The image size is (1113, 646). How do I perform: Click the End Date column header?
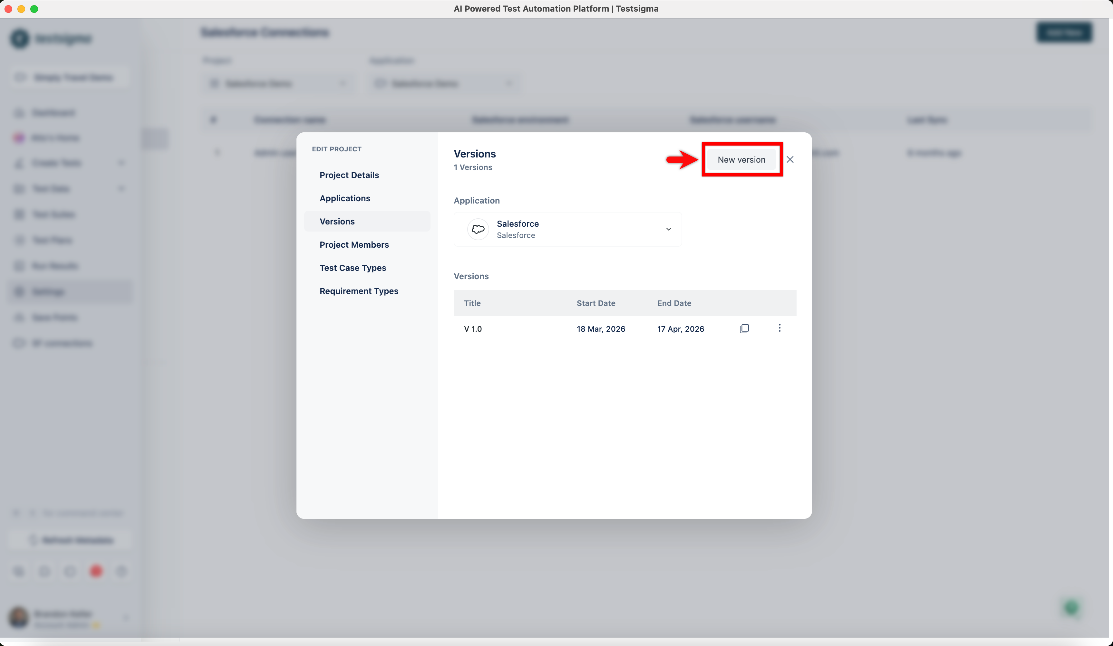(674, 303)
